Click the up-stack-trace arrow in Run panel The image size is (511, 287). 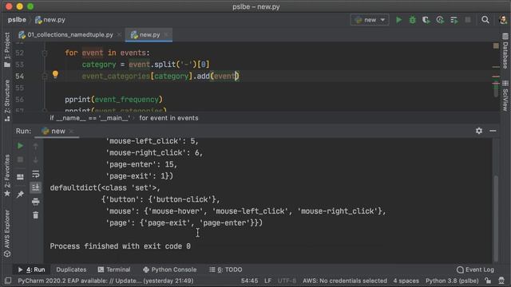(x=35, y=147)
